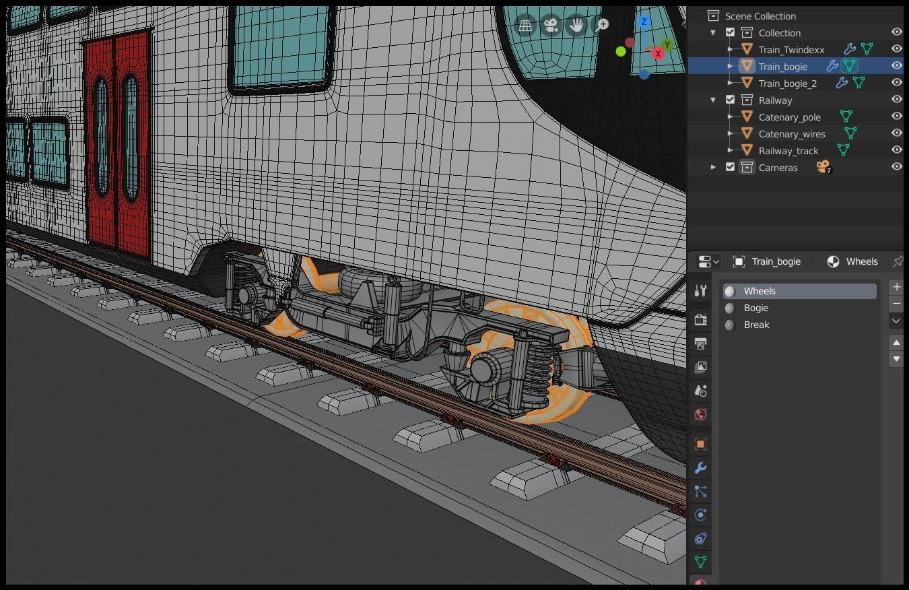Open the Particle properties tab
The height and width of the screenshot is (590, 909).
coord(700,492)
